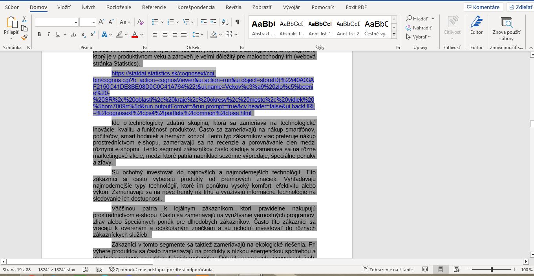This screenshot has height=276, width=534.
Task: Switch to the Vložiť tab
Action: click(64, 7)
